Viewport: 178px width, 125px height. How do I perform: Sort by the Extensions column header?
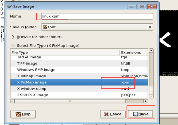[134, 53]
